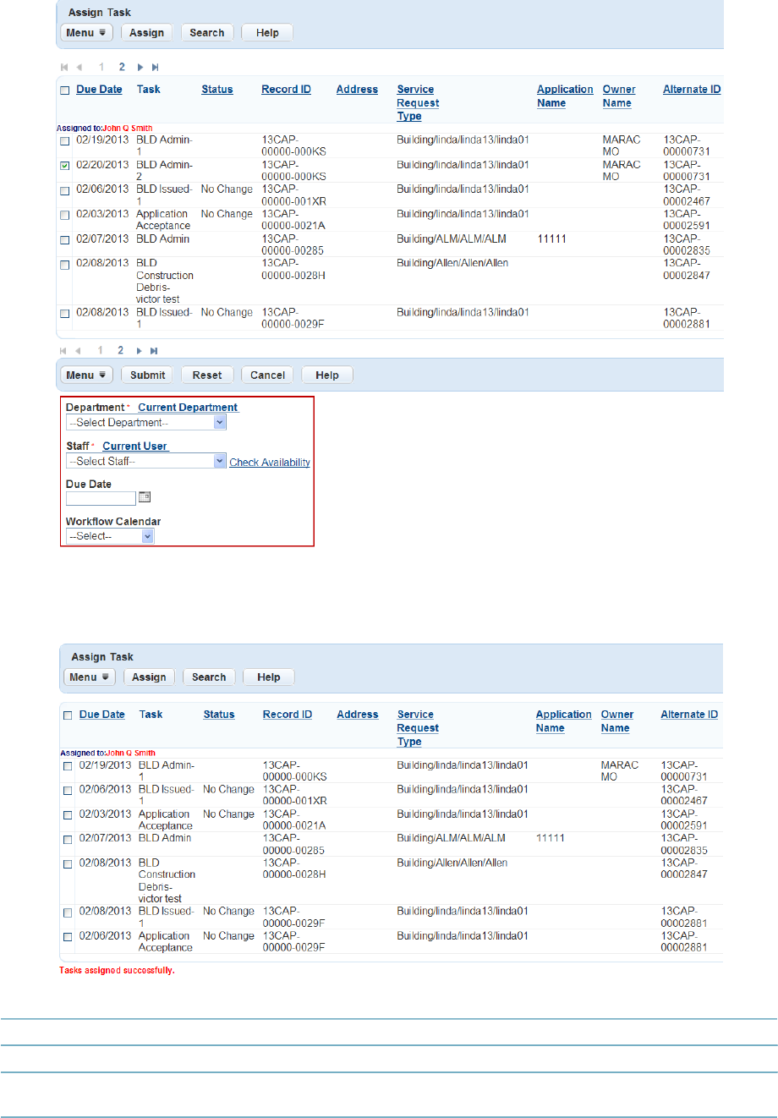This screenshot has width=778, height=1118.
Task: Select '13CAP-00002835' alternate ID in lower table
Action: [683, 844]
